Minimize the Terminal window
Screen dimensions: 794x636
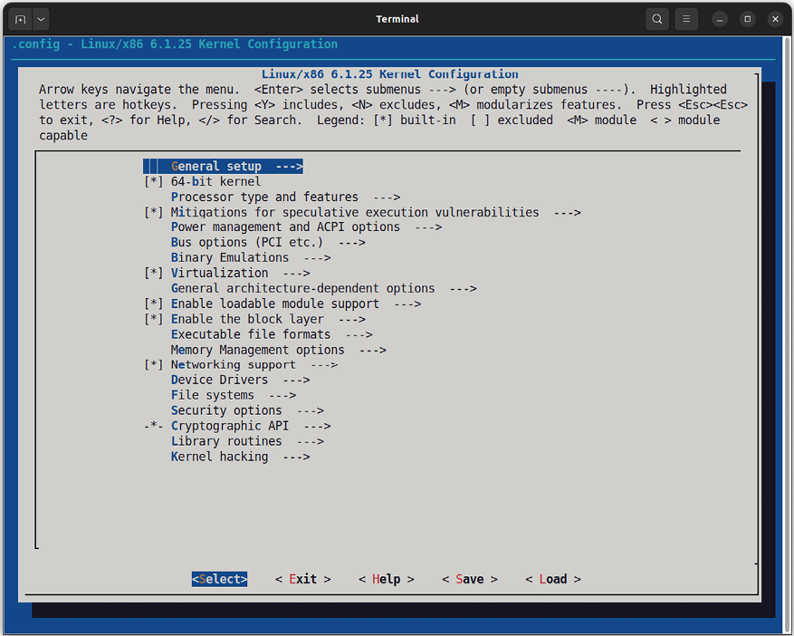(720, 19)
